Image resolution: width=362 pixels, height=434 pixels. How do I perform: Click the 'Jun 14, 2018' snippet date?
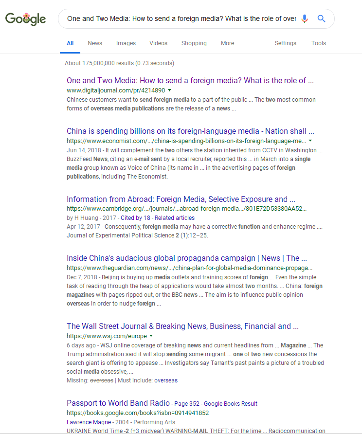point(84,150)
